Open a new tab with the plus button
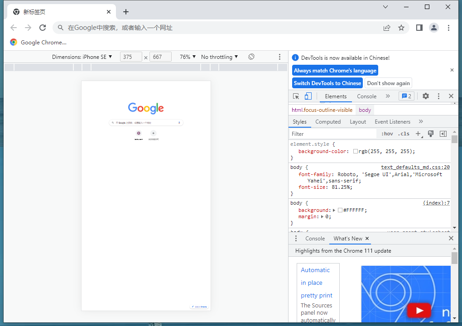The image size is (462, 326). [x=126, y=12]
